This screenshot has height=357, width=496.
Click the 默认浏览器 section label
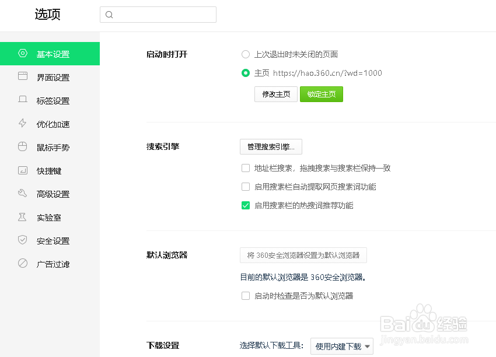(167, 255)
